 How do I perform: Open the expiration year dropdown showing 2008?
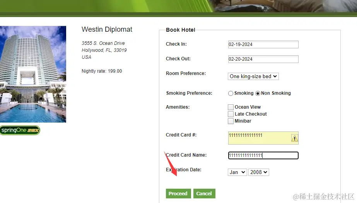[259, 172]
